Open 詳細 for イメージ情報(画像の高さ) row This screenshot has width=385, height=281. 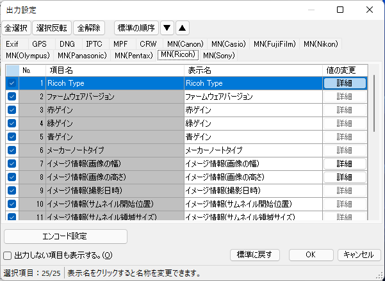pyautogui.click(x=345, y=177)
